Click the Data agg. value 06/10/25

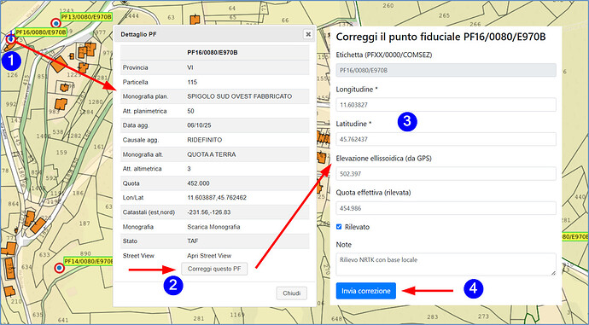point(199,125)
